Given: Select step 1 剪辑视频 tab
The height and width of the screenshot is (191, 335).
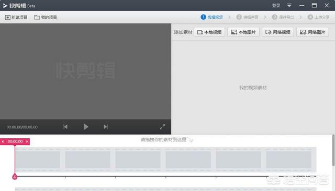Looking at the screenshot, I should point(211,17).
